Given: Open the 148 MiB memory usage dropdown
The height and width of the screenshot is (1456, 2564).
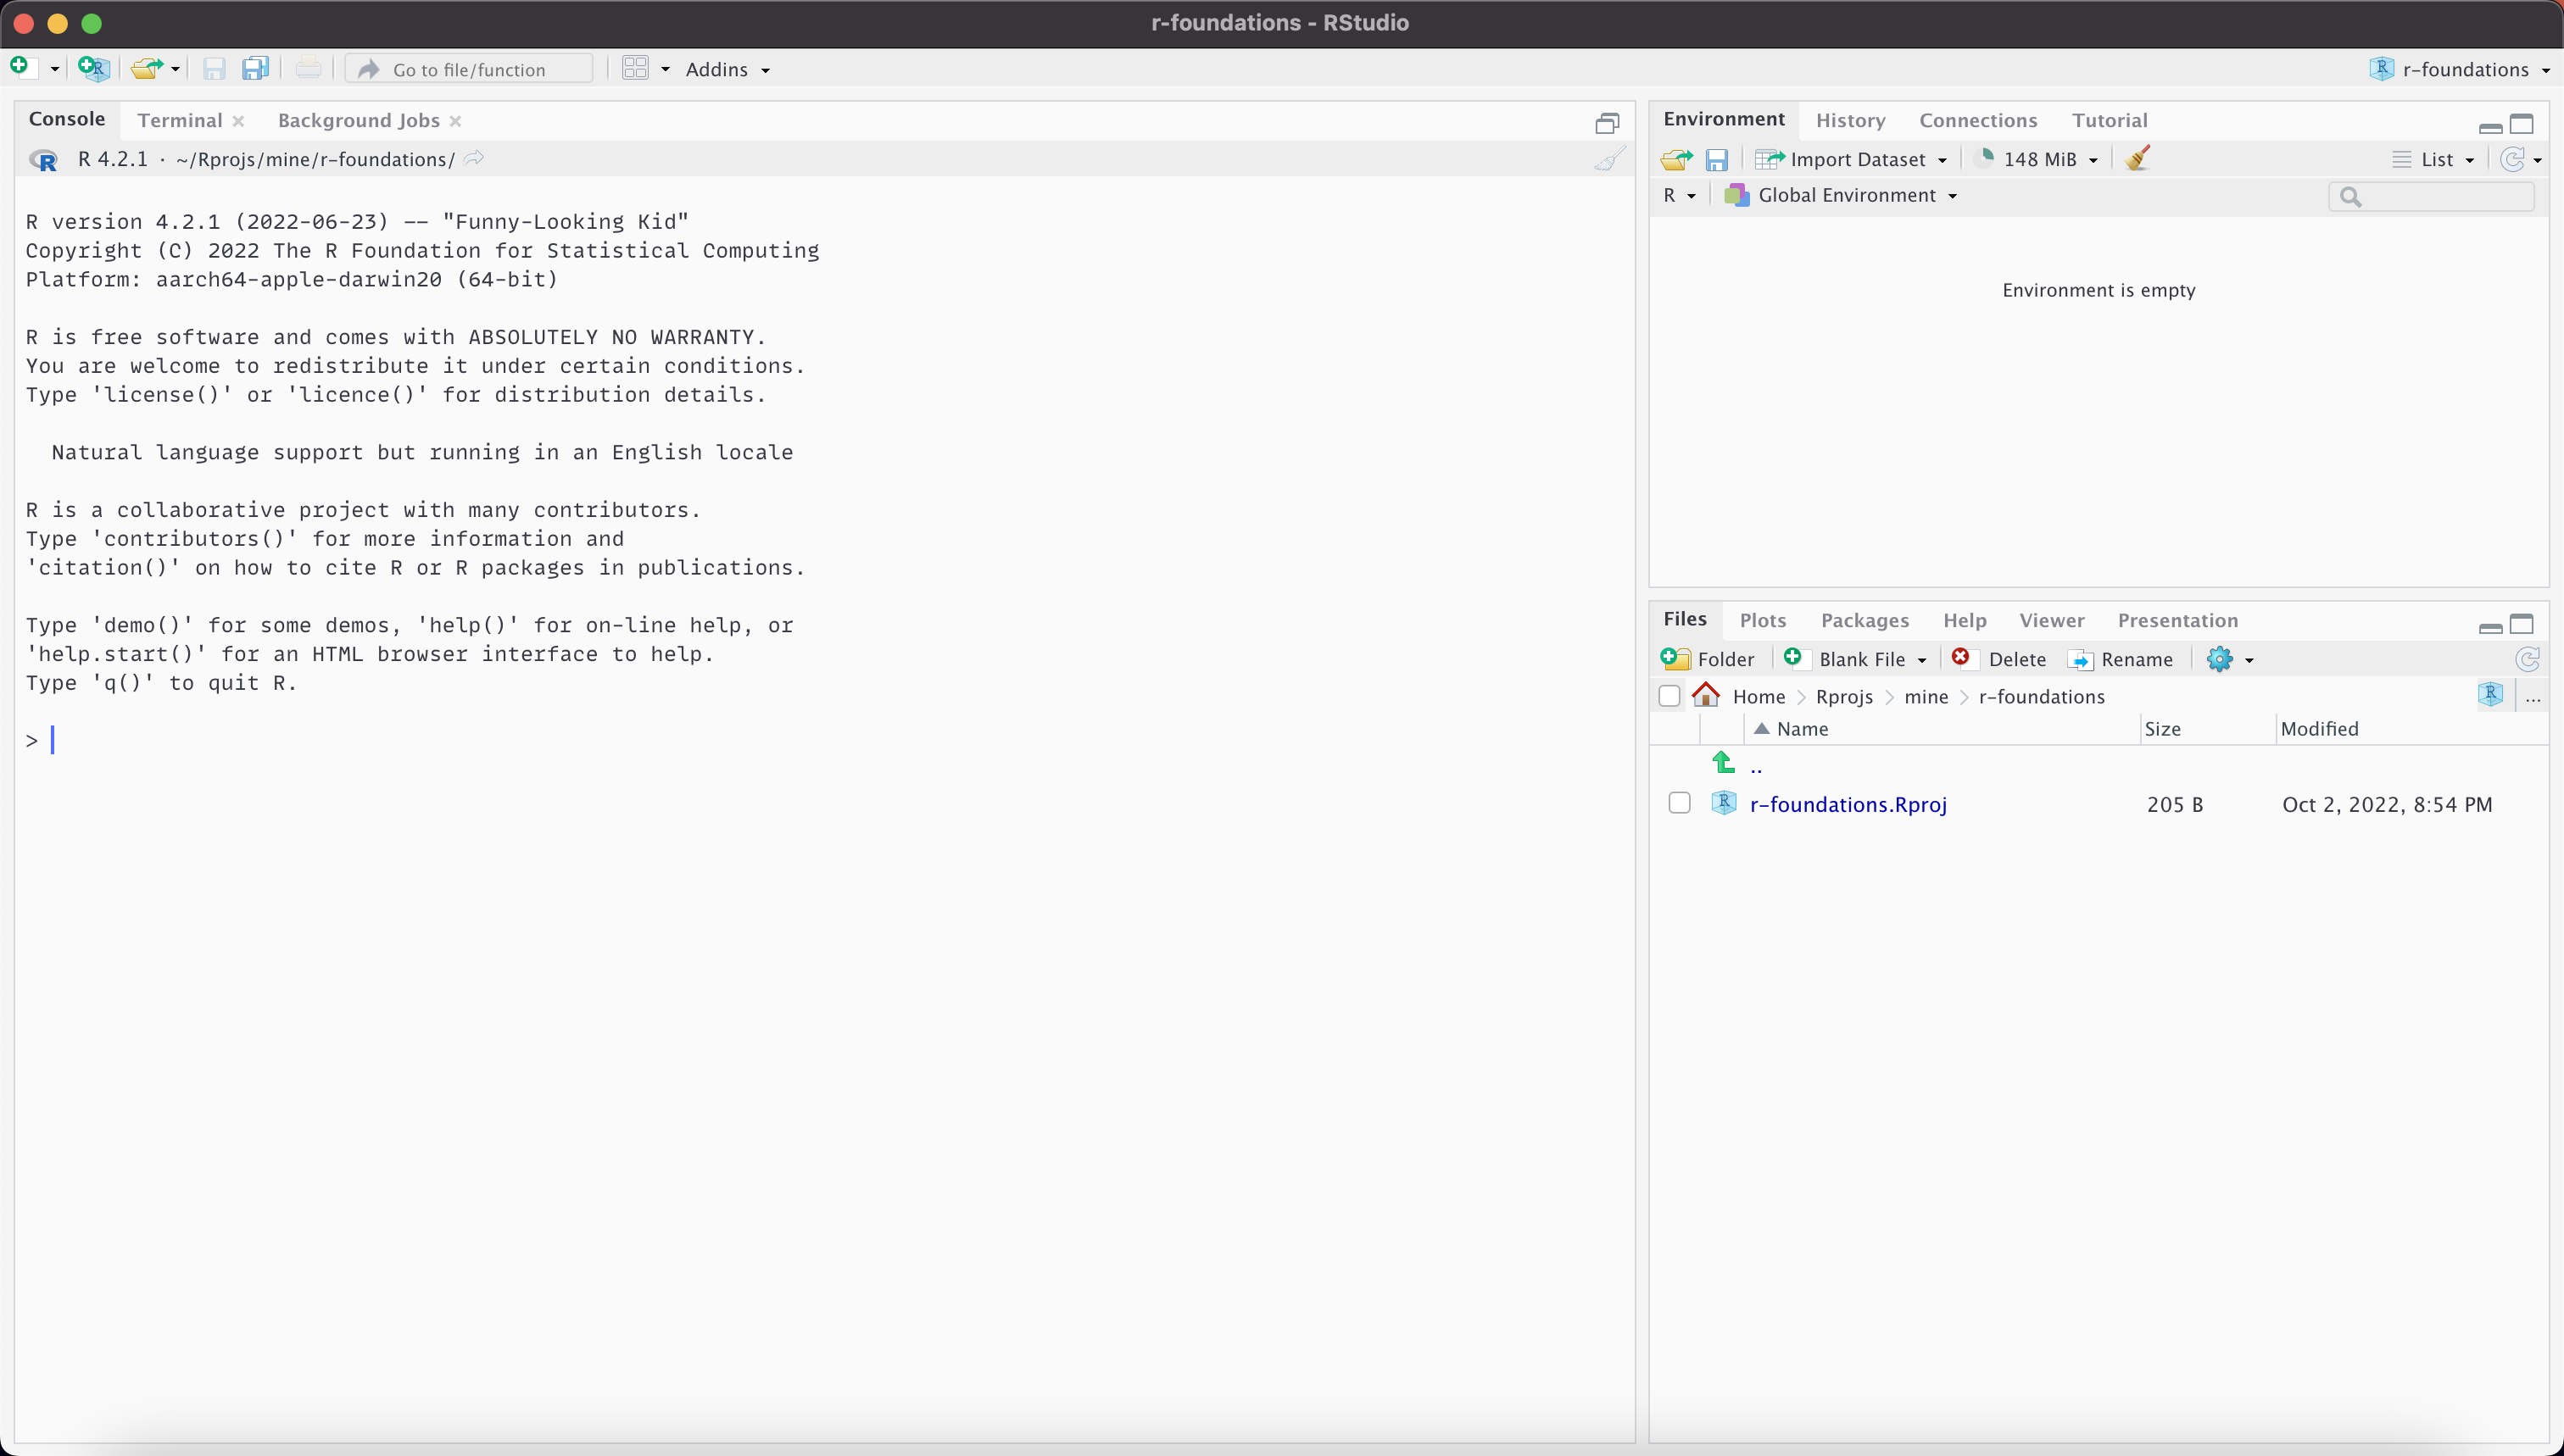Looking at the screenshot, I should 2039,159.
